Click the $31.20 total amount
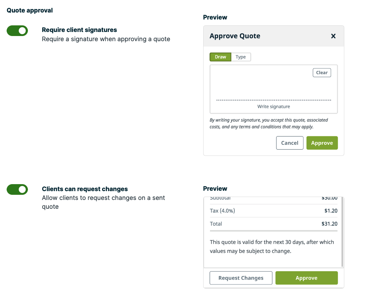The width and height of the screenshot is (377, 308). click(x=329, y=223)
